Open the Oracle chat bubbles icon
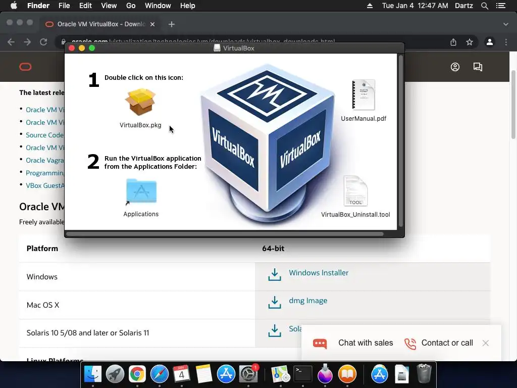517x388 pixels. pyautogui.click(x=478, y=67)
